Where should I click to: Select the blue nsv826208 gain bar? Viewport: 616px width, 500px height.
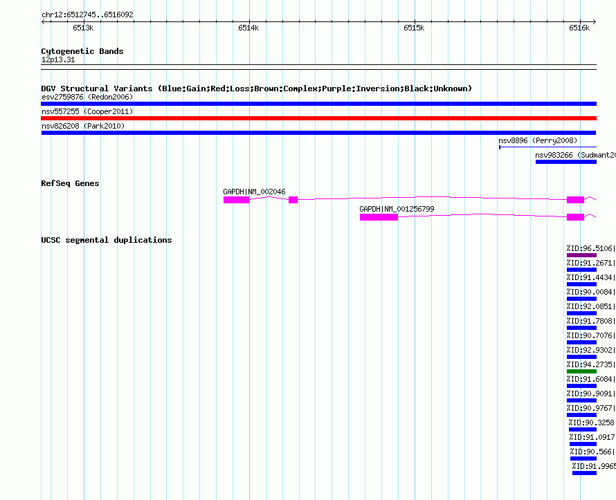click(x=318, y=133)
